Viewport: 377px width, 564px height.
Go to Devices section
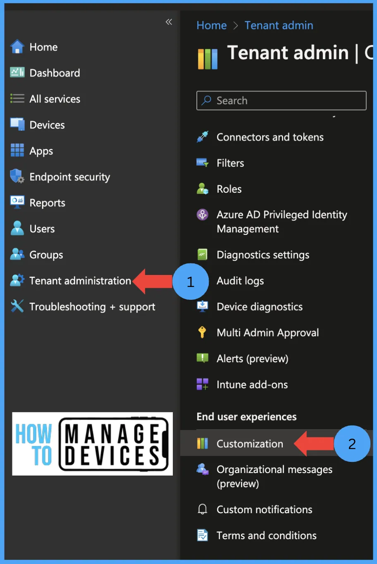(x=47, y=125)
